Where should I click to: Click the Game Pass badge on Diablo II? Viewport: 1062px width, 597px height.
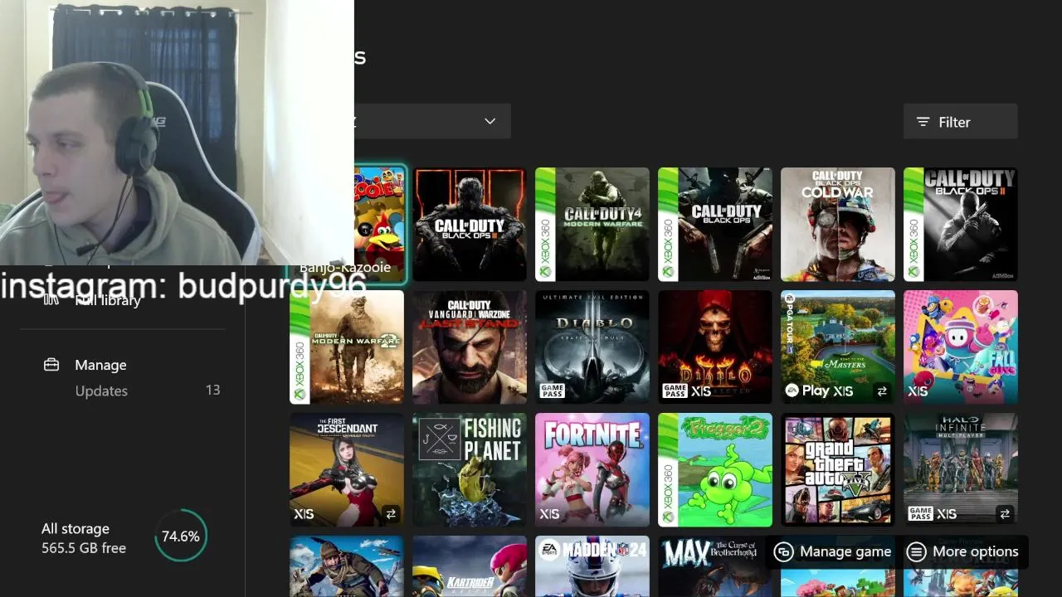675,391
